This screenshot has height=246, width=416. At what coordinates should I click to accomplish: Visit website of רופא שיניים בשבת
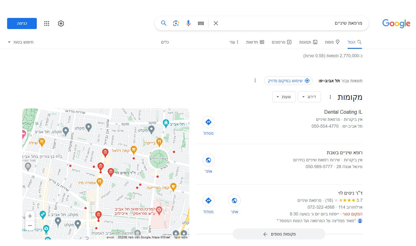208,164
